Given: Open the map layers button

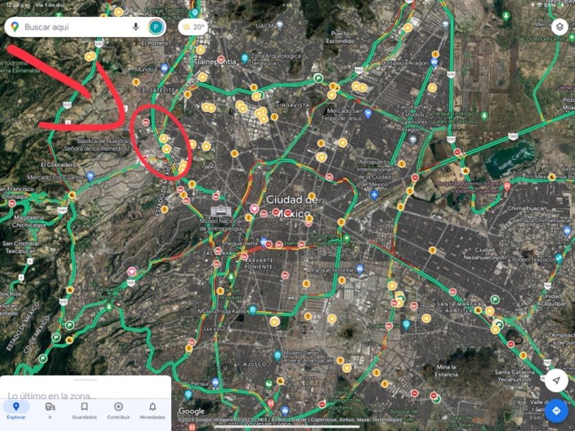Looking at the screenshot, I should coord(559,27).
